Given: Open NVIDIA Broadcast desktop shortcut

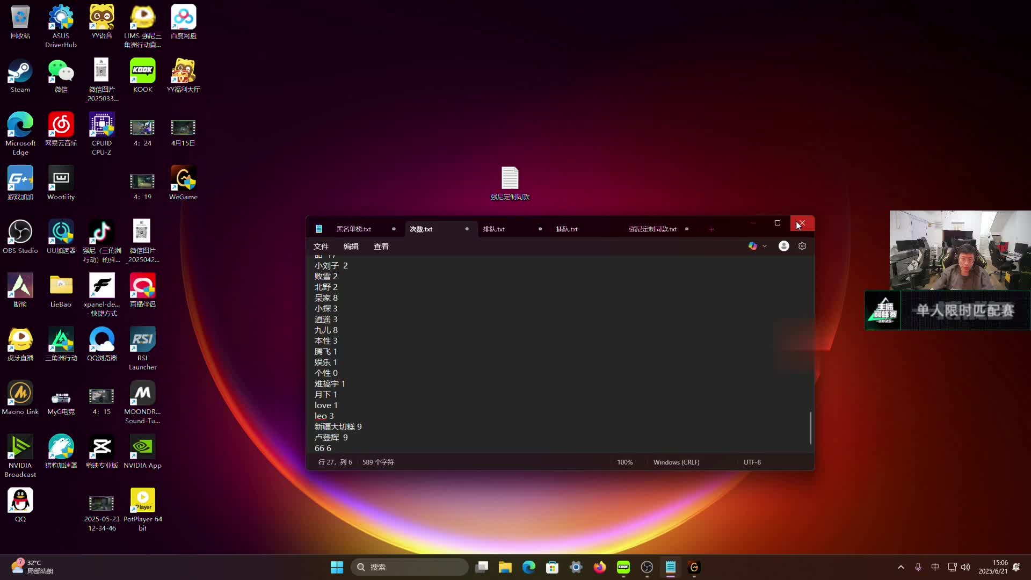Looking at the screenshot, I should coord(20,456).
